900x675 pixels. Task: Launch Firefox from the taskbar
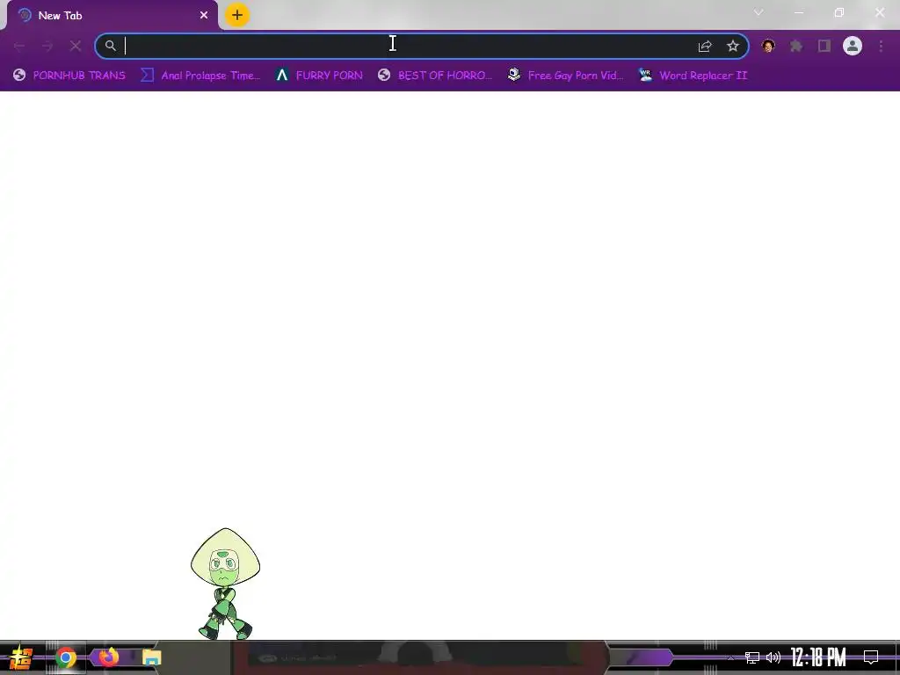click(x=108, y=657)
